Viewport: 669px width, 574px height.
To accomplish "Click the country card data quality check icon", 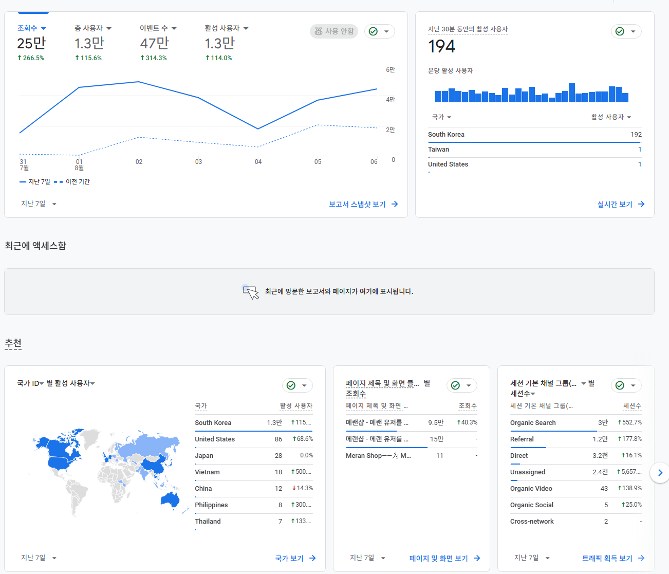I will point(291,385).
